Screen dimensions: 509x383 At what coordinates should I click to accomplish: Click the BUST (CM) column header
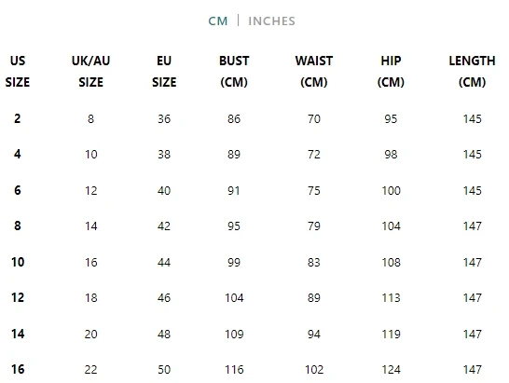tap(234, 72)
